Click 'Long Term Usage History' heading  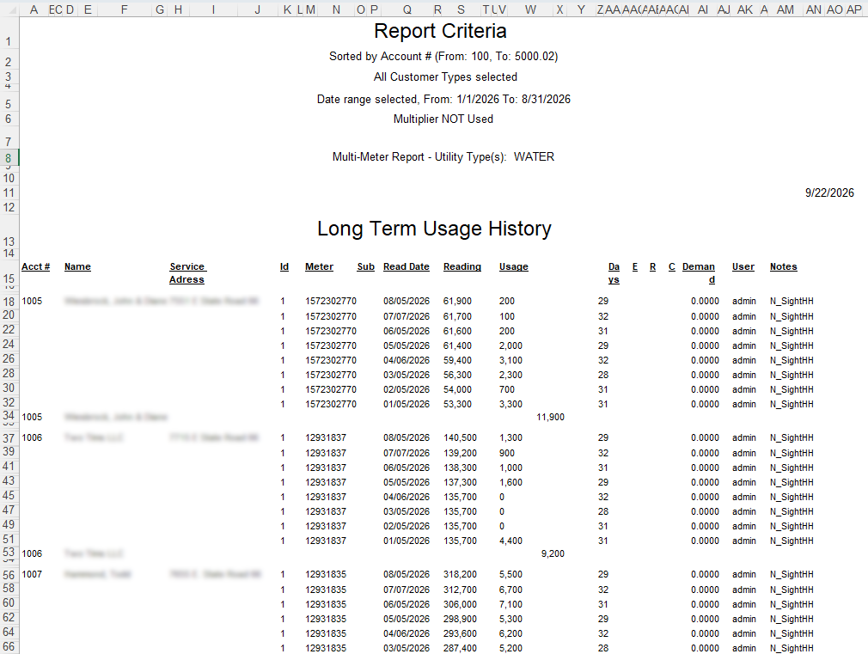tap(434, 229)
